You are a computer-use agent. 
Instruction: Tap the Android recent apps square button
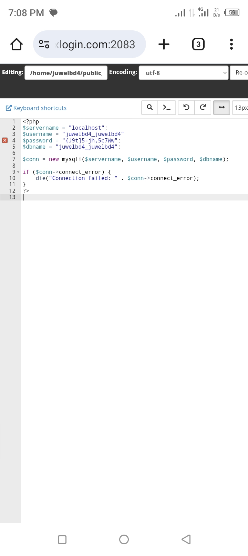pyautogui.click(x=62, y=539)
